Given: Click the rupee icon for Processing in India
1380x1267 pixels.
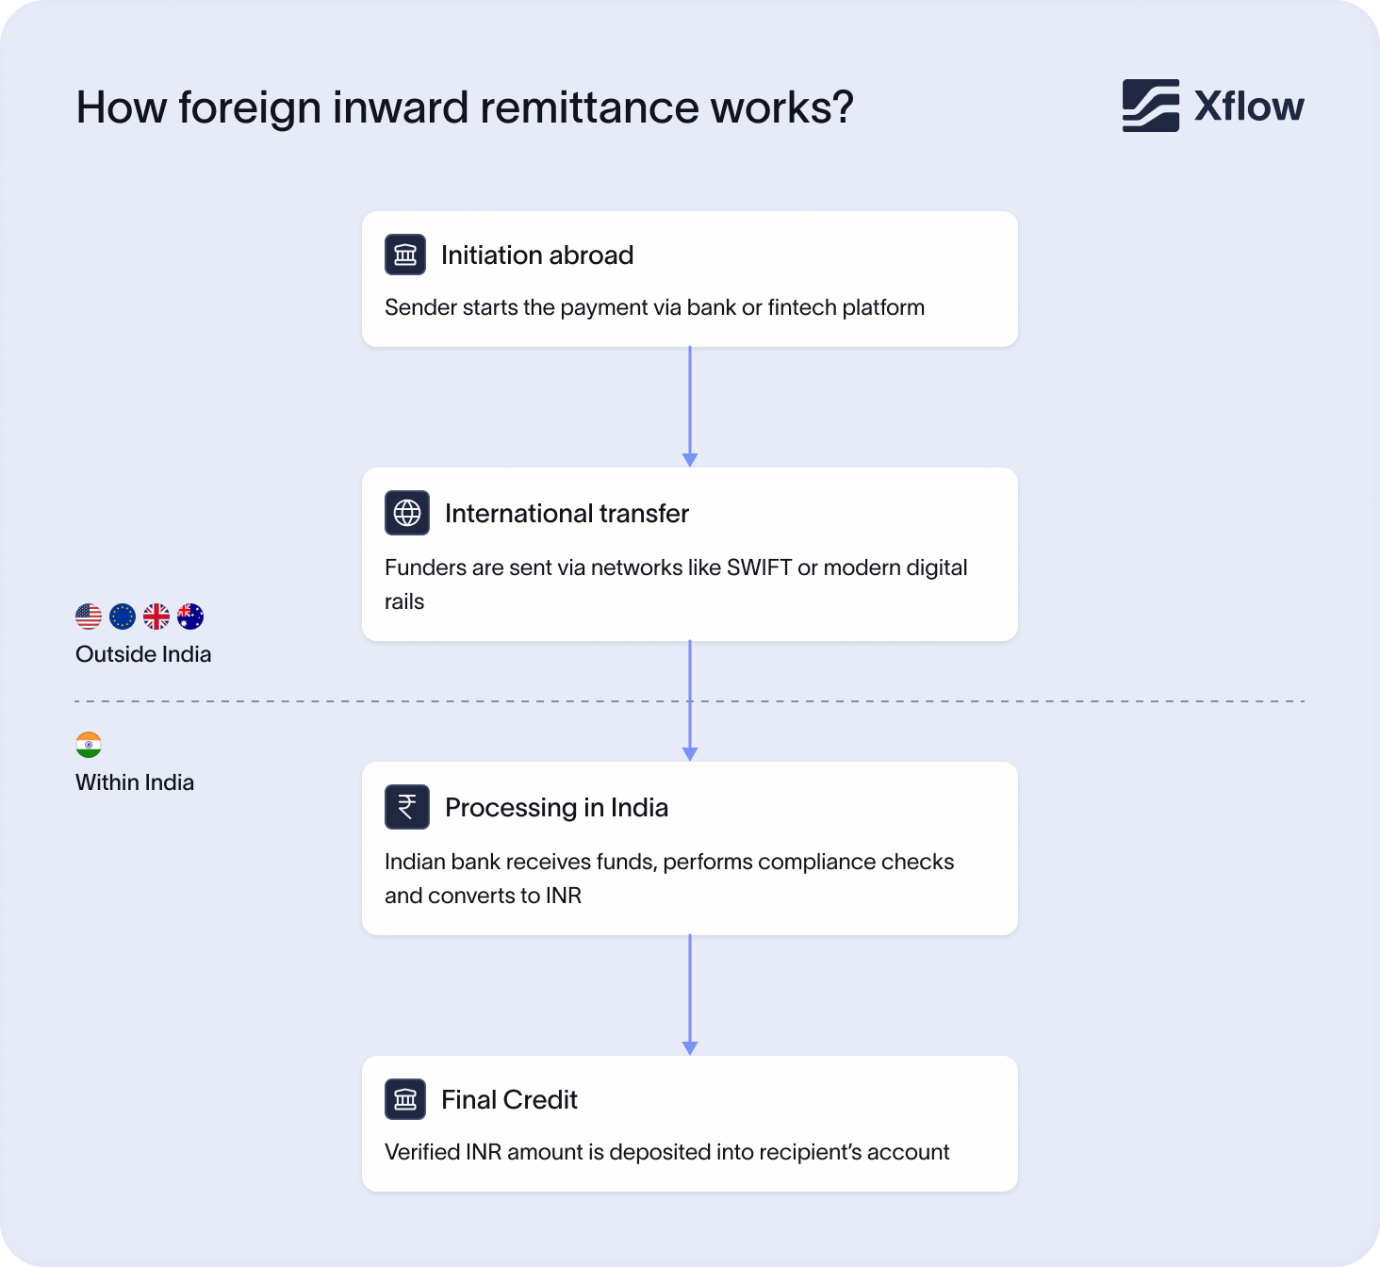Looking at the screenshot, I should (407, 807).
